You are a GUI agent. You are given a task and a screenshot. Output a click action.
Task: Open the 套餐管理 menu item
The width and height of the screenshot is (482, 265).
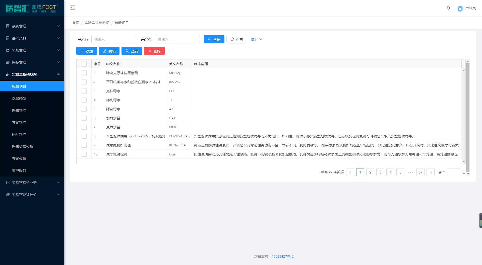(32, 122)
